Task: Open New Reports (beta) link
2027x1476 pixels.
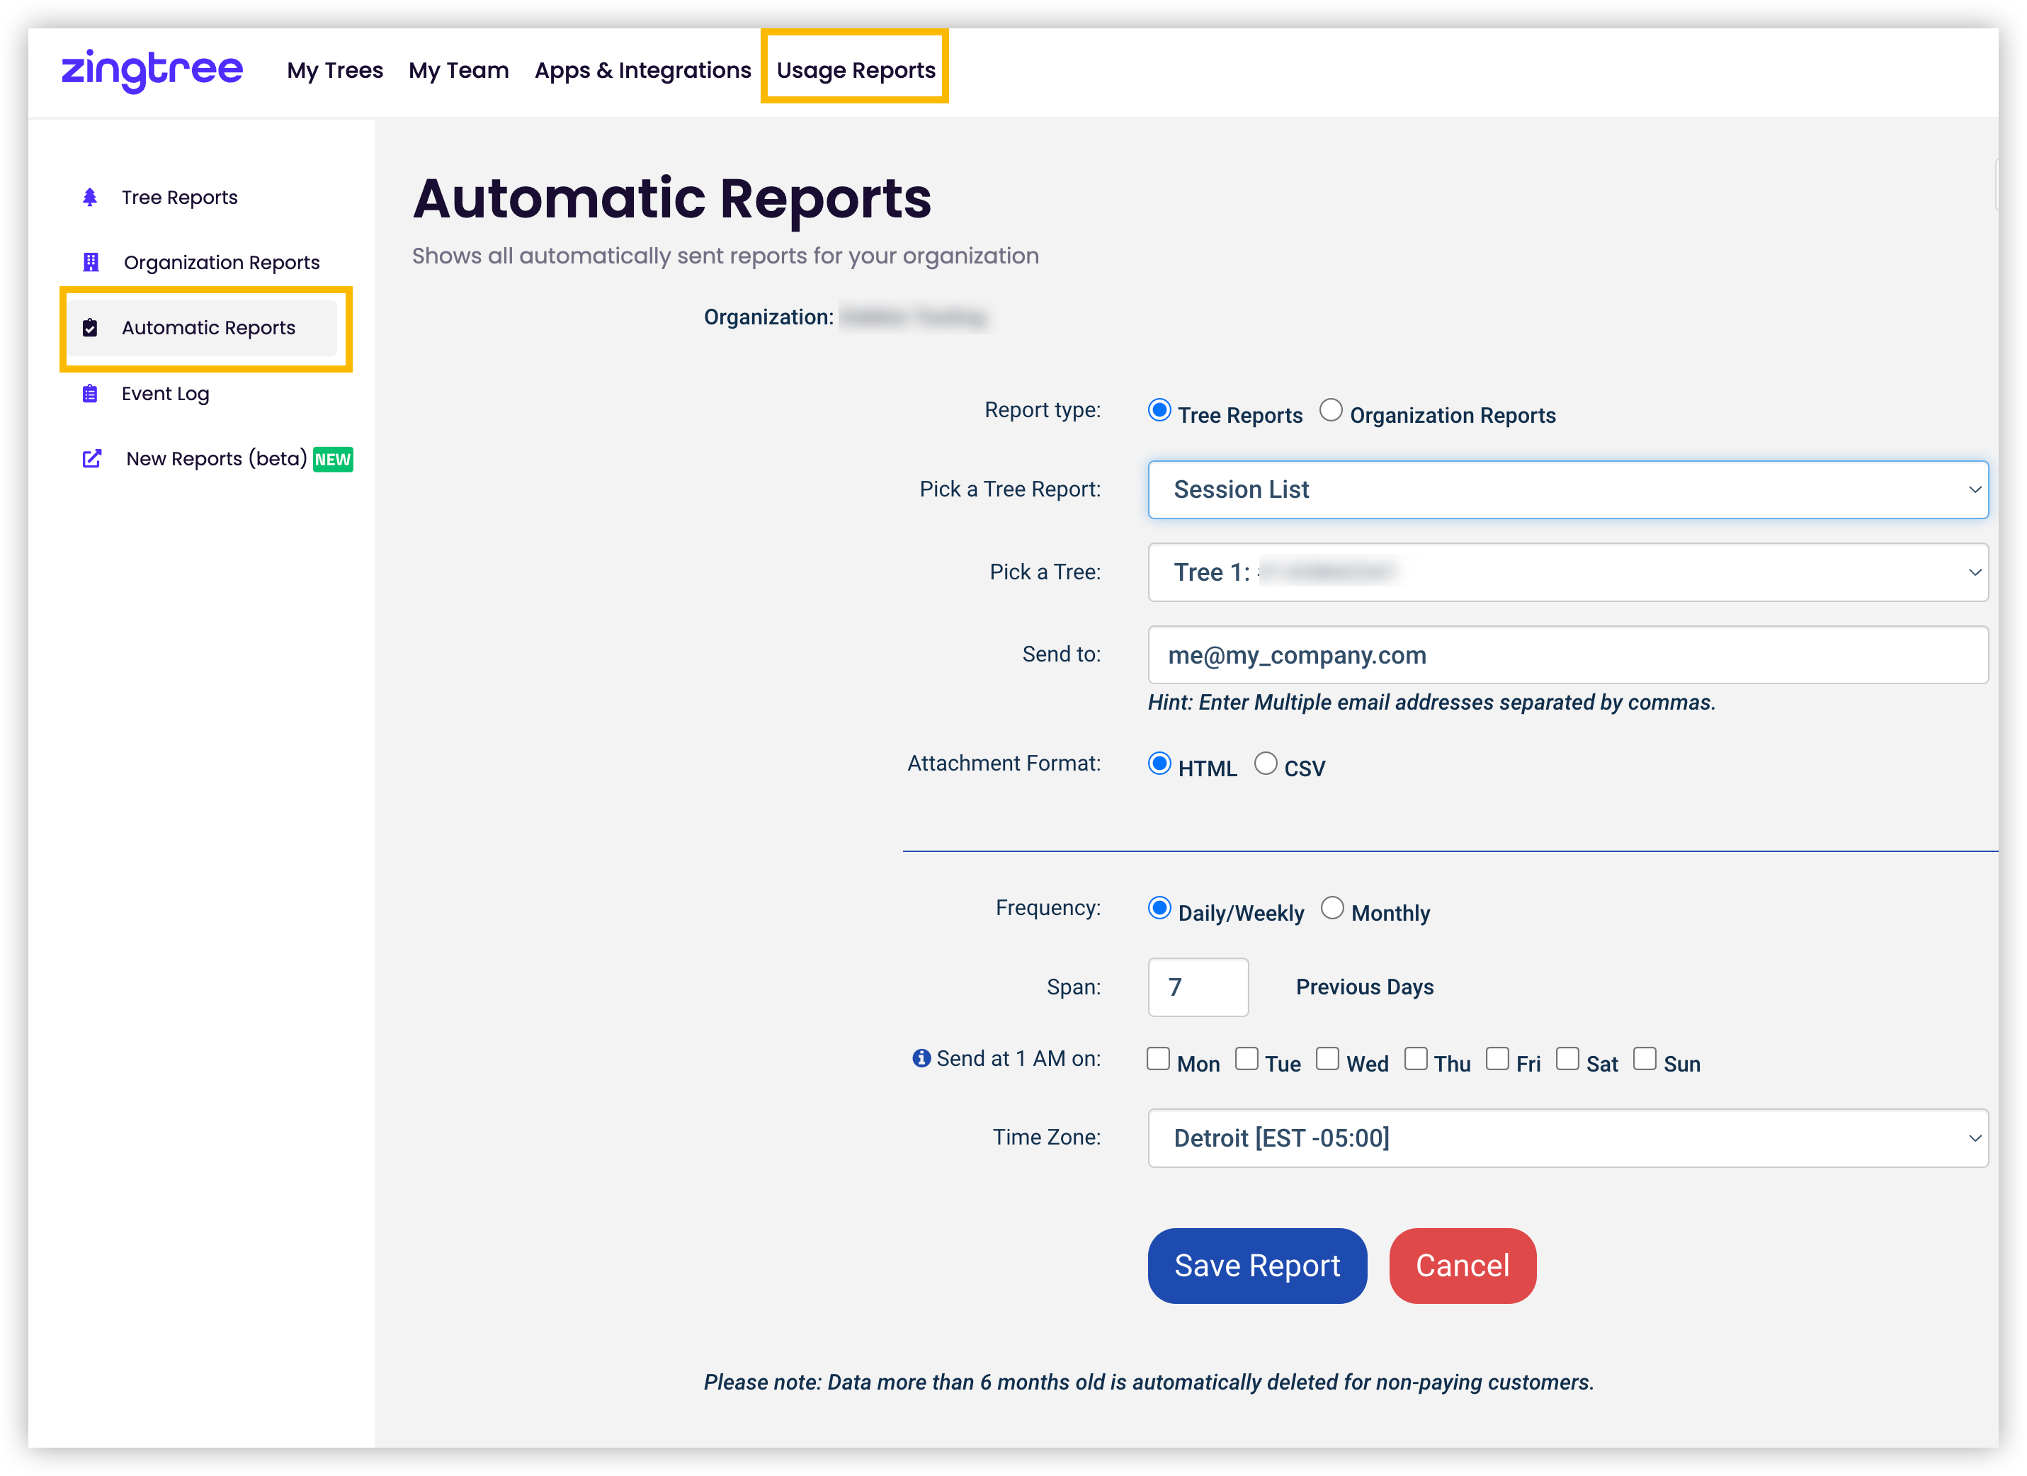Action: (x=216, y=459)
